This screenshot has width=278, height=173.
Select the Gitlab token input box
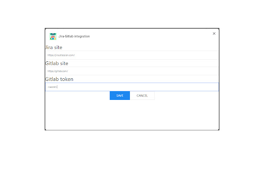coord(130,87)
